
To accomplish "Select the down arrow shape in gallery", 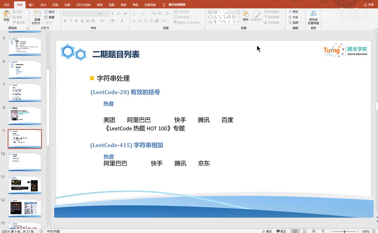I will (234, 17).
